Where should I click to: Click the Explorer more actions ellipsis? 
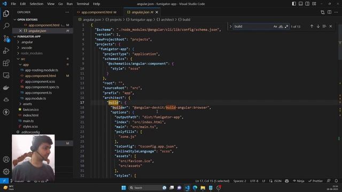(67, 12)
